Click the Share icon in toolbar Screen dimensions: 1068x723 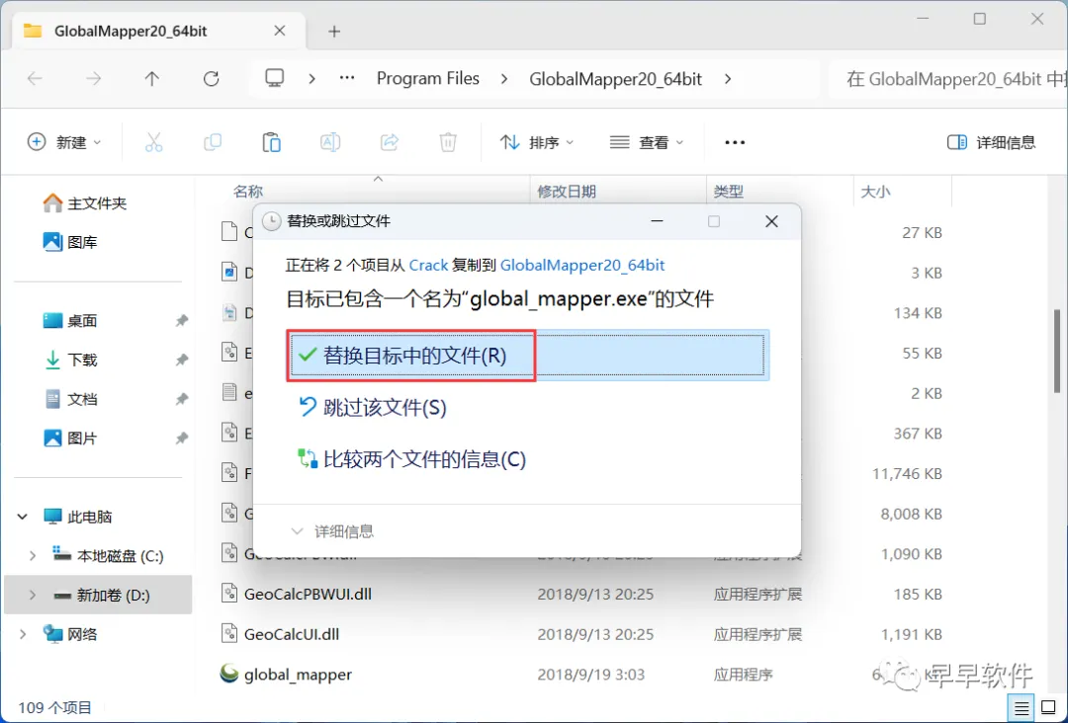(389, 142)
